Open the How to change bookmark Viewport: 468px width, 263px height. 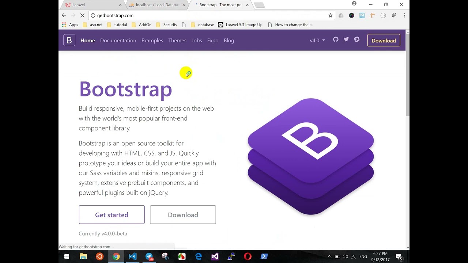290,25
